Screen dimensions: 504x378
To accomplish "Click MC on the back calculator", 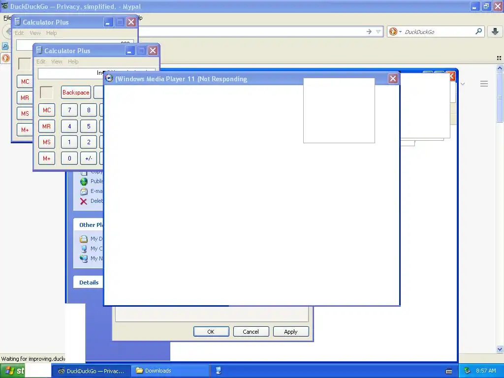I will pyautogui.click(x=25, y=81).
